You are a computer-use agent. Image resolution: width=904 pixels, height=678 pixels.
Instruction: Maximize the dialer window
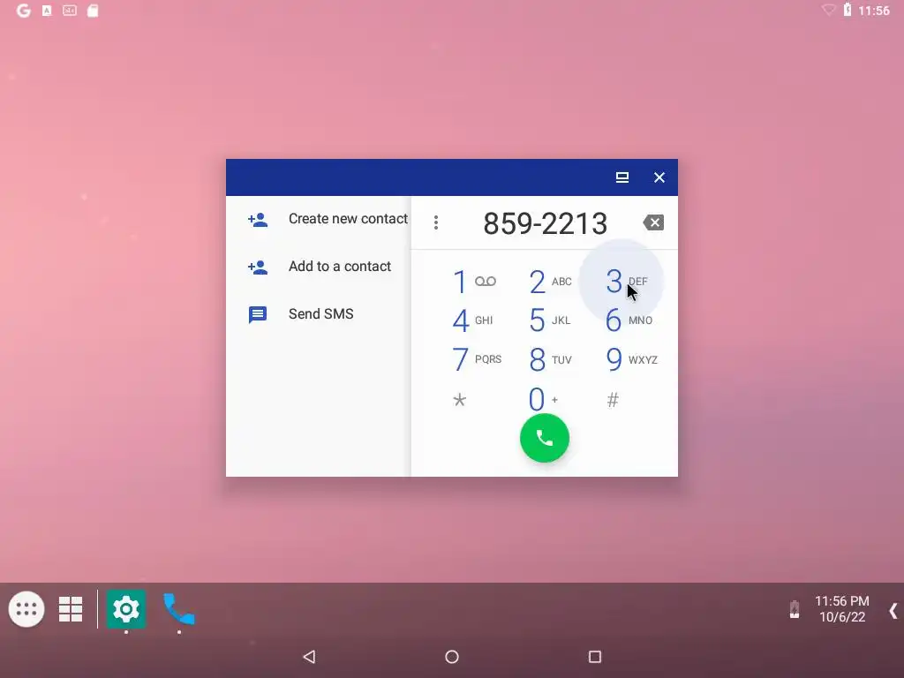click(x=621, y=177)
